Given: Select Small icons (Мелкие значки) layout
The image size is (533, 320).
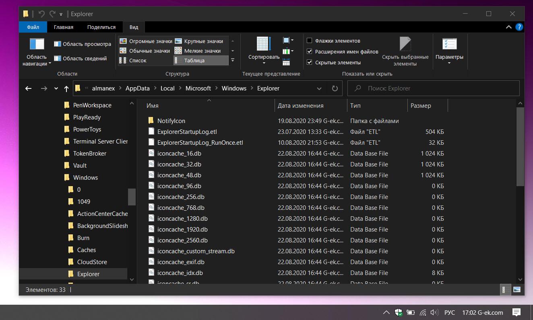Looking at the screenshot, I should (x=198, y=51).
